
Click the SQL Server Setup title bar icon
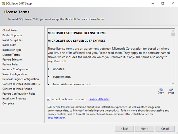point(3,3)
